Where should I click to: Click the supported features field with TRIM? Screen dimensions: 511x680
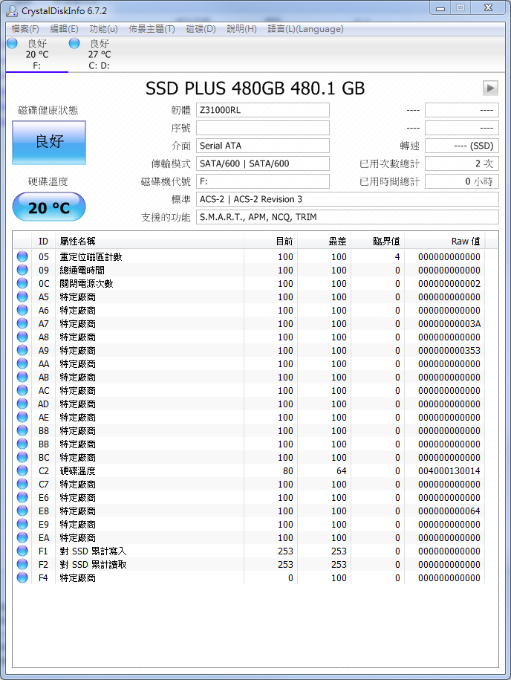point(347,217)
